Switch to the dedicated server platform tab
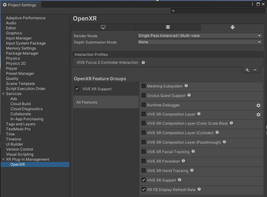Screen dimensions: 267x197 click(x=168, y=27)
